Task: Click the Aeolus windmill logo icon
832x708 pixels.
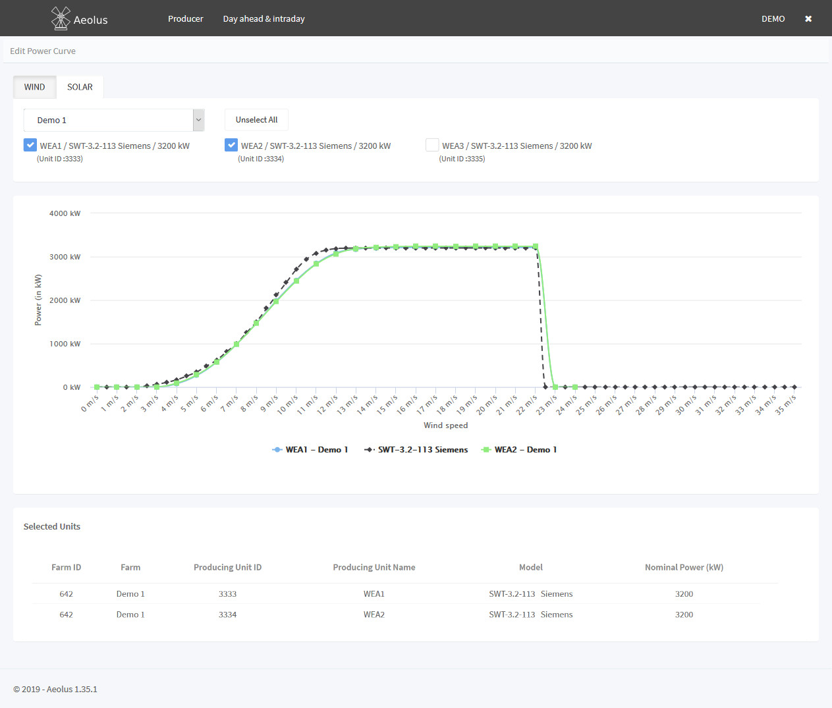Action: pyautogui.click(x=61, y=18)
